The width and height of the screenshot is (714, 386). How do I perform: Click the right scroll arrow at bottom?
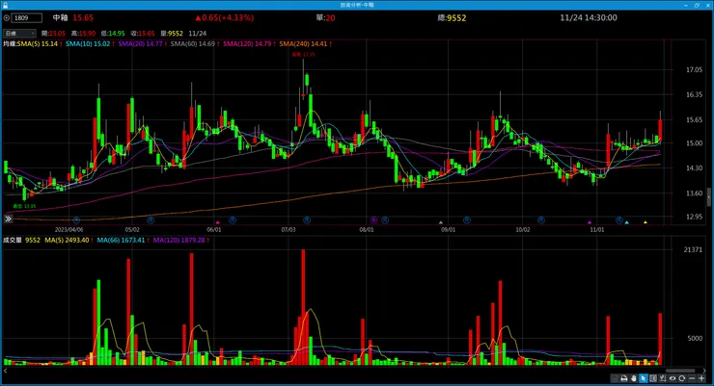click(x=704, y=371)
